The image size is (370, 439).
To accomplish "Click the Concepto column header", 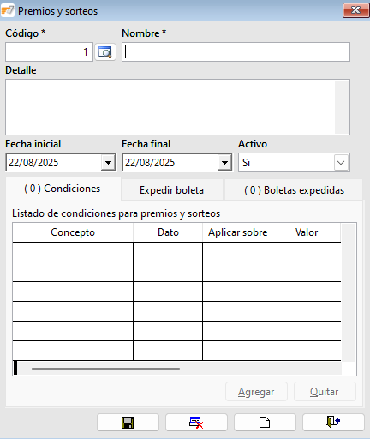I will 73,232.
